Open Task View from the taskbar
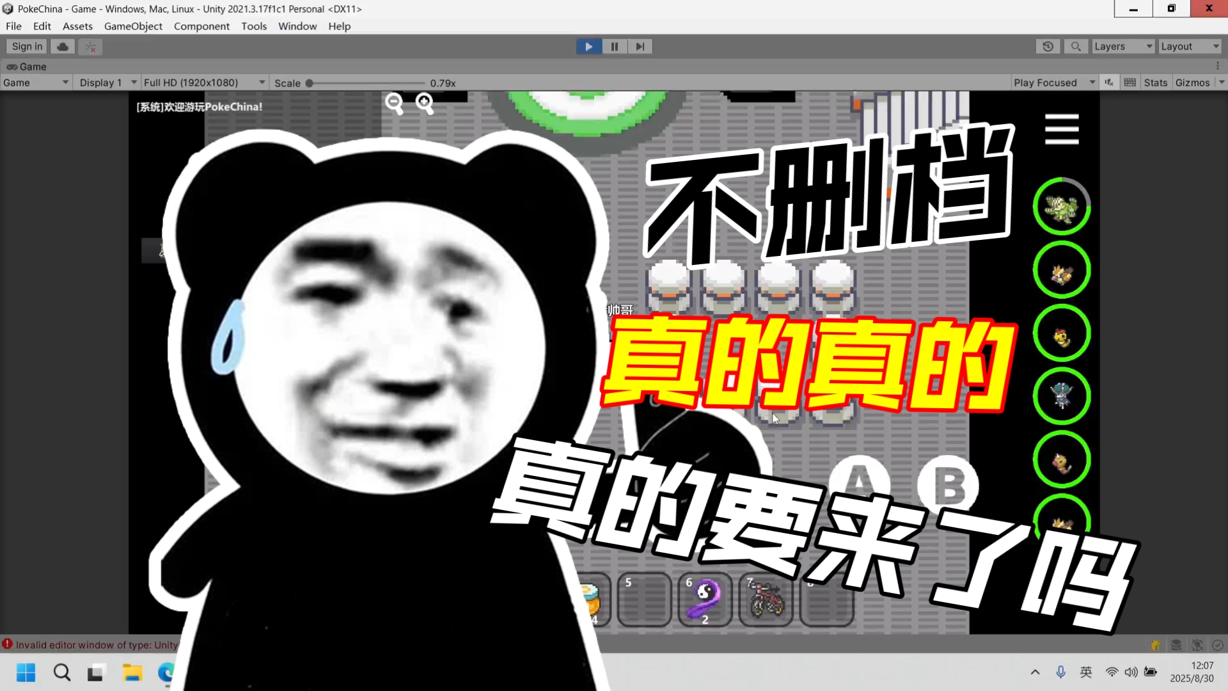 (x=96, y=672)
